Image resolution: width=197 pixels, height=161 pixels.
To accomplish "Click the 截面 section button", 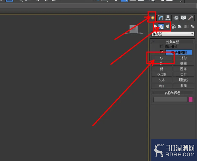I will point(183,86).
